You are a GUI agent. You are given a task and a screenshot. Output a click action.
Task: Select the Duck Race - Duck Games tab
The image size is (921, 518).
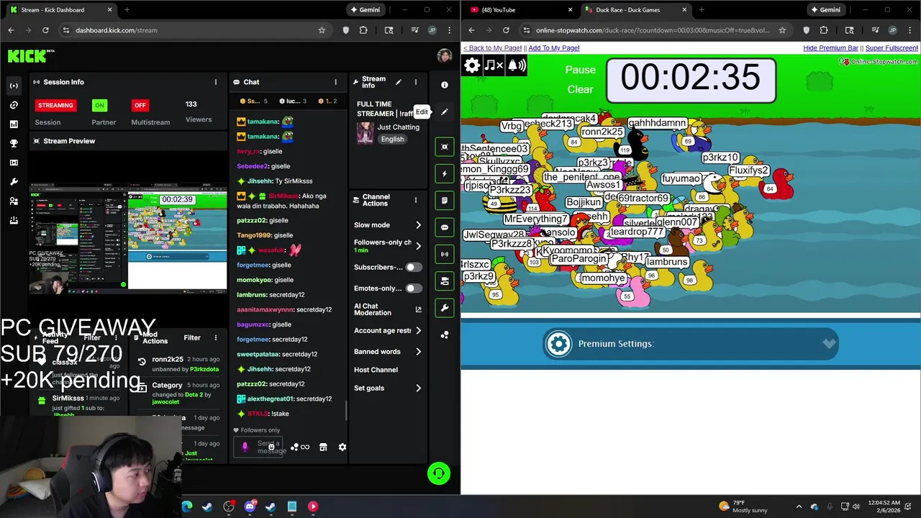[x=633, y=10]
